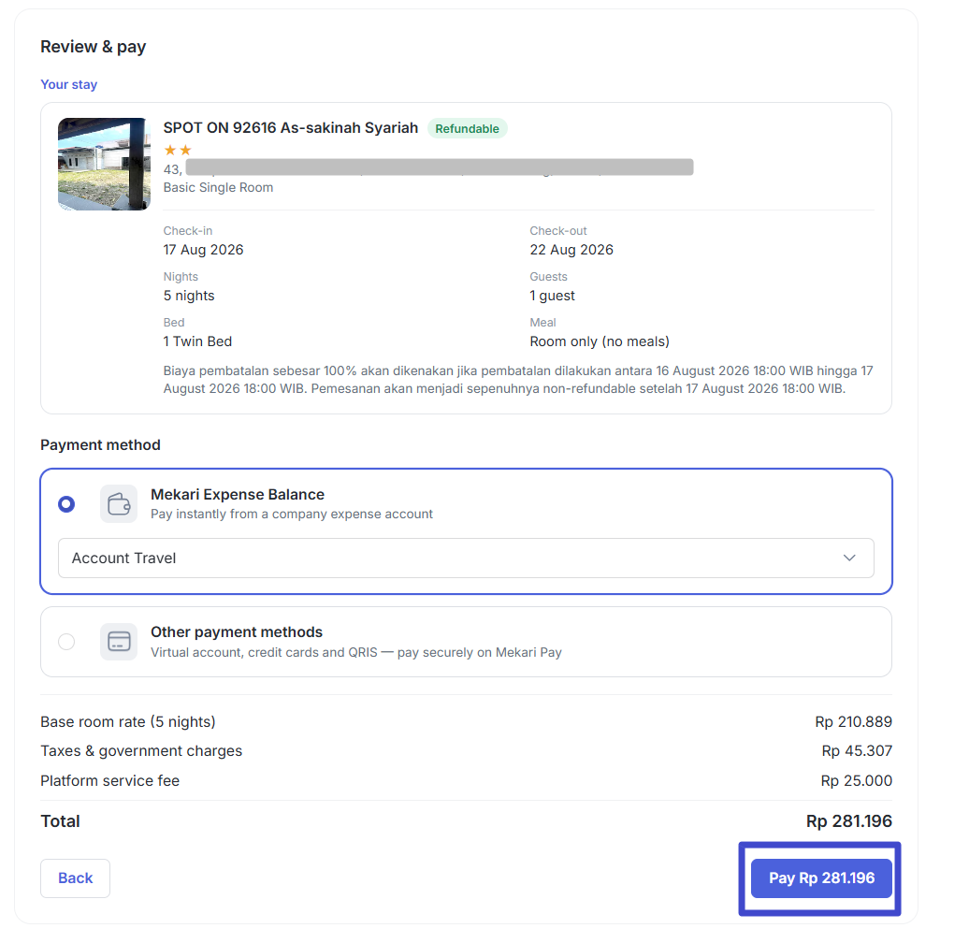This screenshot has width=969, height=943.
Task: Click the Platform service fee row
Action: (466, 780)
